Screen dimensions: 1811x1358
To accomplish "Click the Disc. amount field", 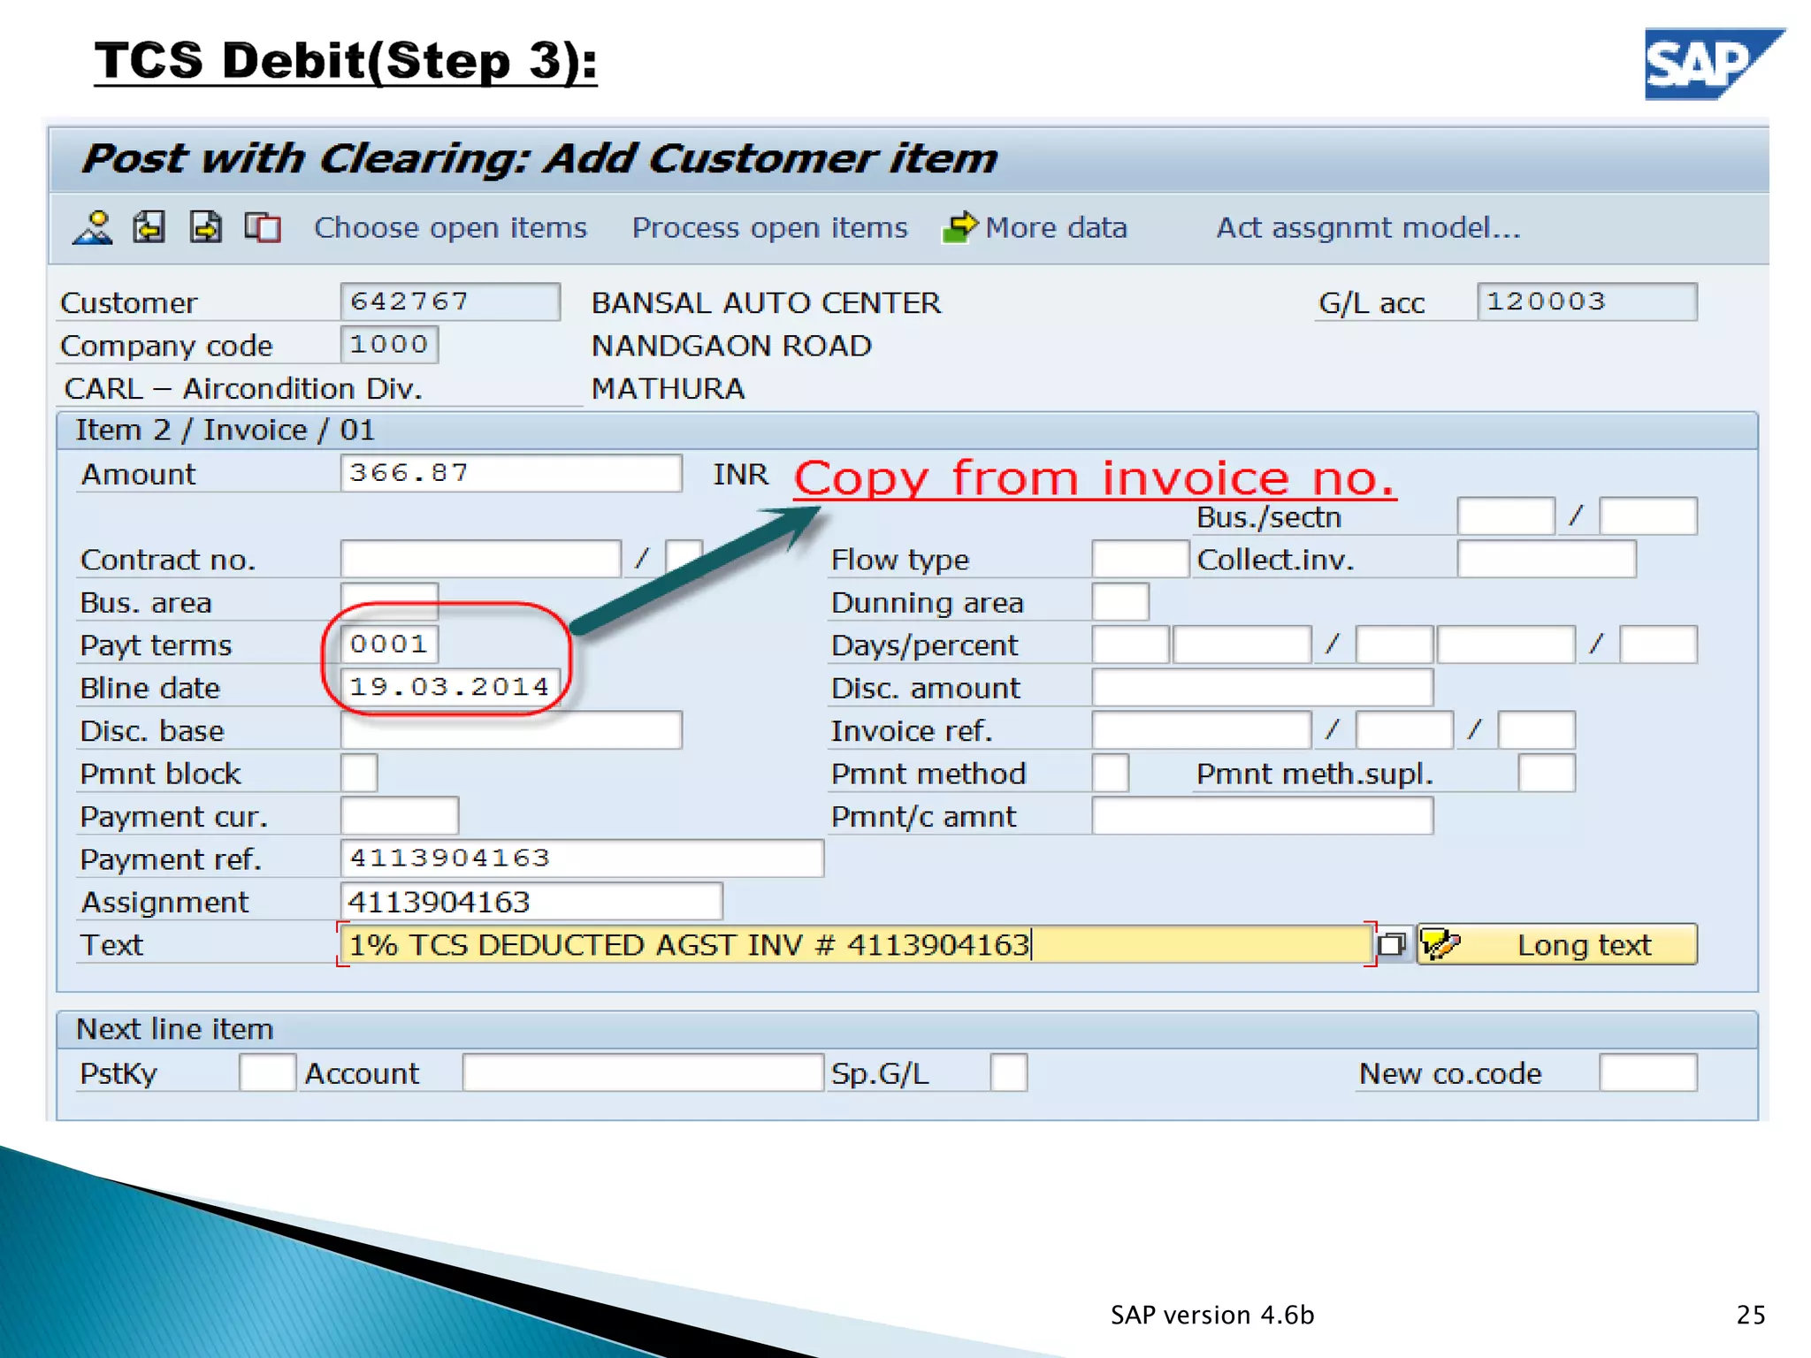I will 1263,687.
